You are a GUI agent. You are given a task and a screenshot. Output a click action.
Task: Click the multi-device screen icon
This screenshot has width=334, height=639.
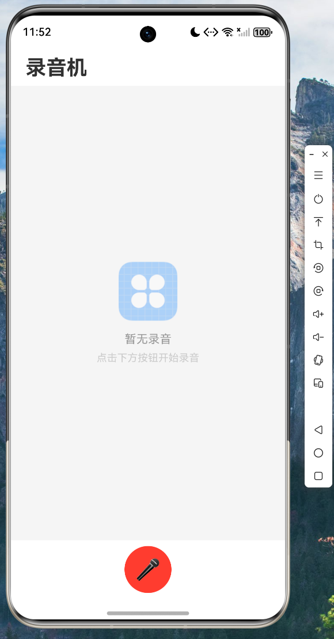pyautogui.click(x=318, y=383)
